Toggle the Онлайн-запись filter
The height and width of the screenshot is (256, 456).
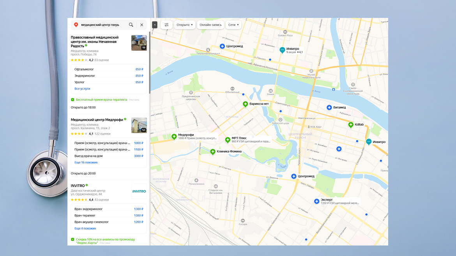(x=210, y=25)
